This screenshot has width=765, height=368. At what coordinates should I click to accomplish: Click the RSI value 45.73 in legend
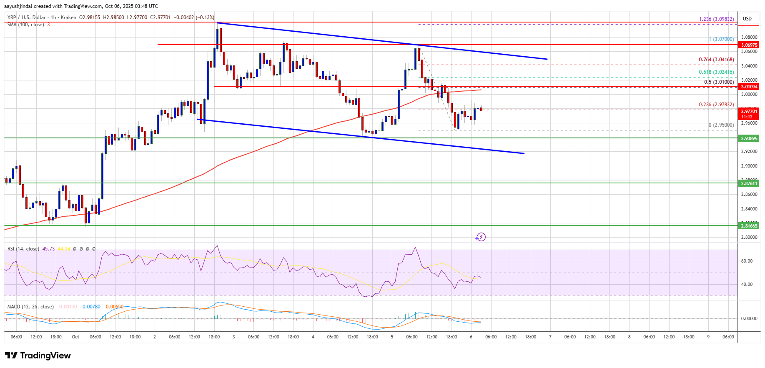point(48,249)
